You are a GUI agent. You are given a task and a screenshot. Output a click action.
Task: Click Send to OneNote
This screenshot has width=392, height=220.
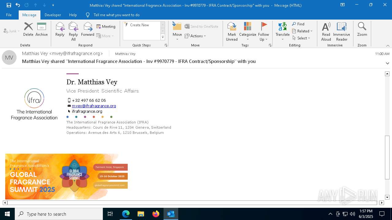[202, 27]
